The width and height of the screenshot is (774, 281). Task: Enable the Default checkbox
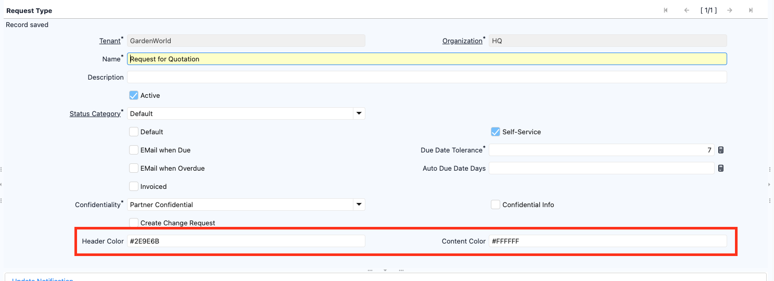[x=134, y=132]
